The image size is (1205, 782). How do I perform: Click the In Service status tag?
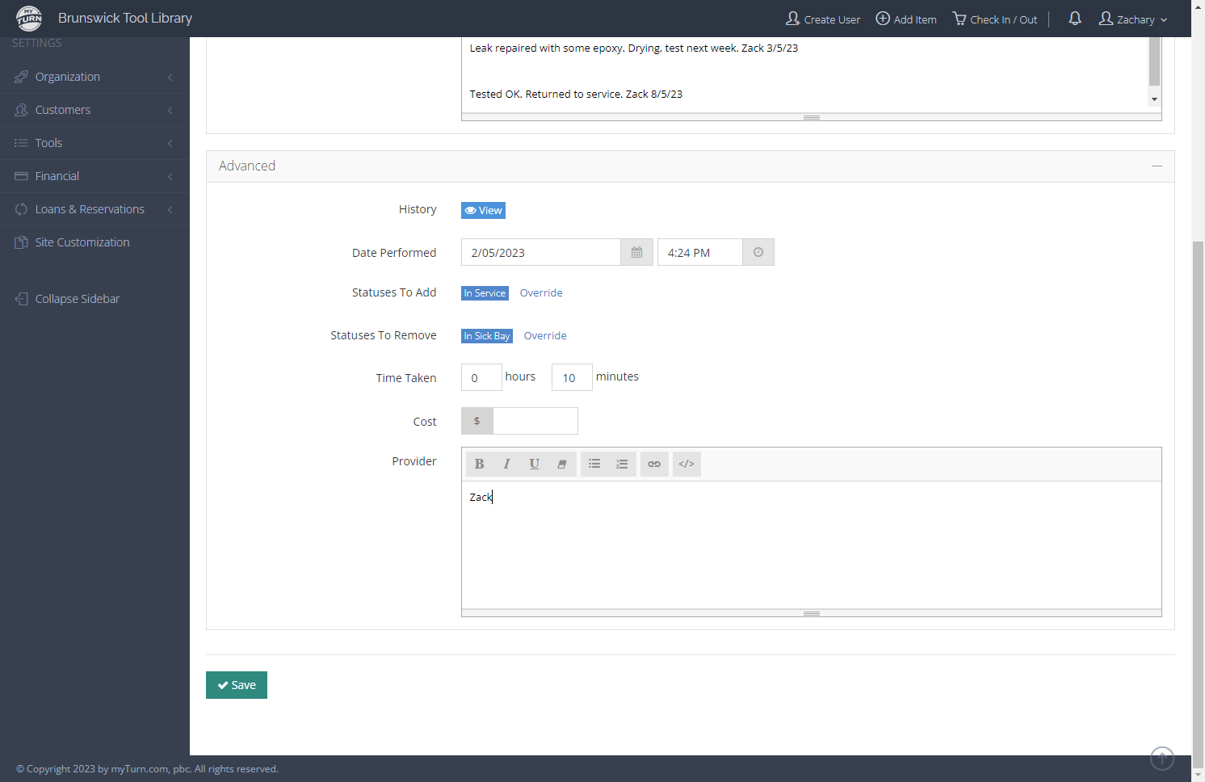coord(485,293)
